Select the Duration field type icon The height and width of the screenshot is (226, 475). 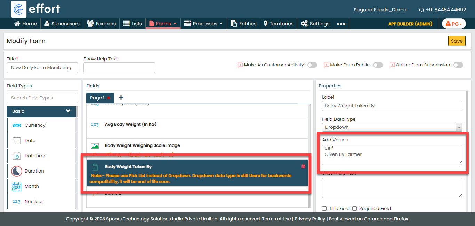(x=17, y=171)
